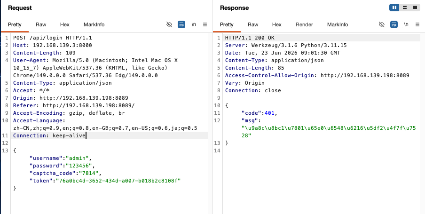This screenshot has width=425, height=214.
Task: Click the 'Vary: Origin' header line
Action: point(245,83)
